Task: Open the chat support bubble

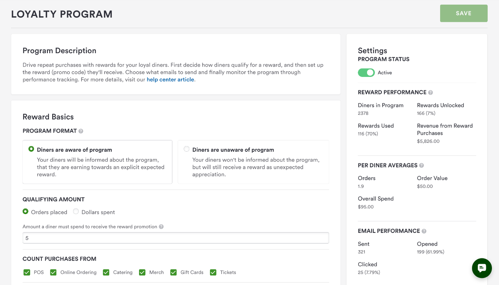Action: pyautogui.click(x=482, y=268)
